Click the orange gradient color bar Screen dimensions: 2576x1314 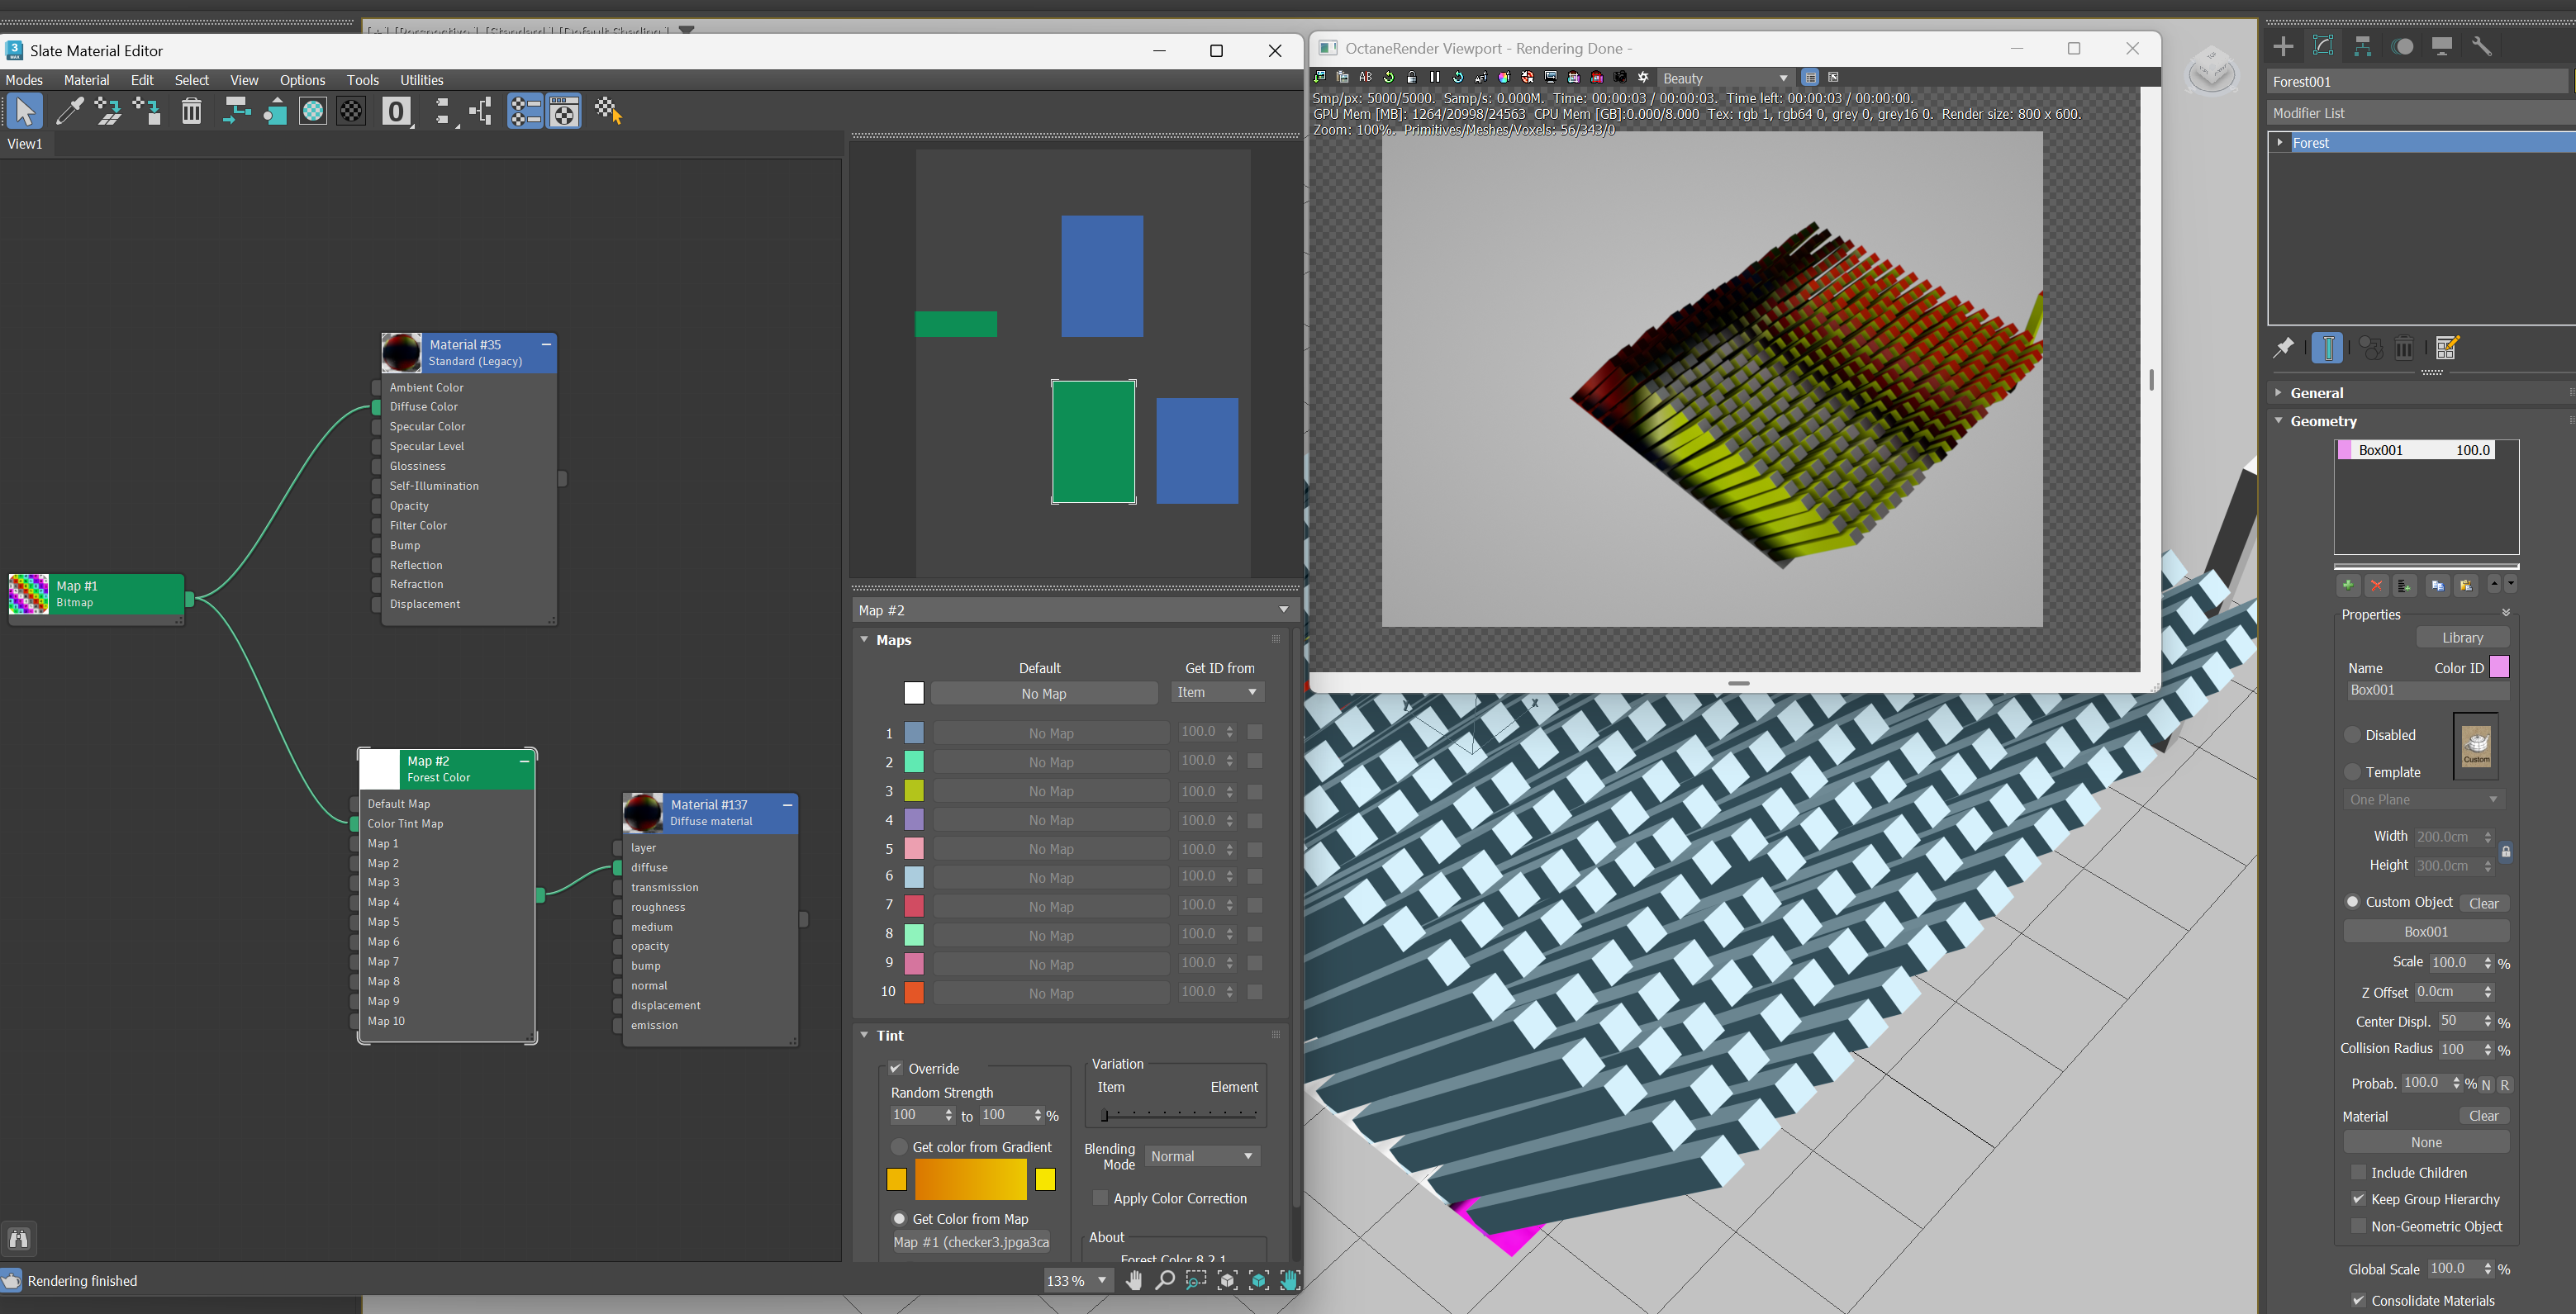point(970,1179)
